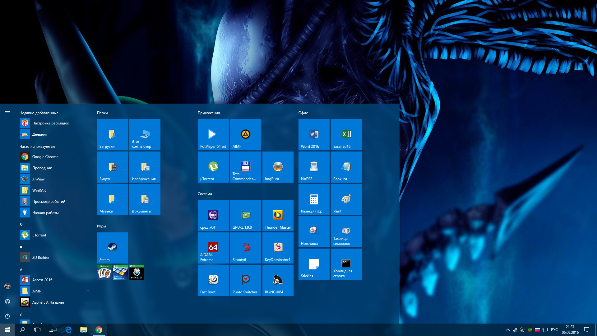Expand the Start menu hamburger button

(7, 113)
